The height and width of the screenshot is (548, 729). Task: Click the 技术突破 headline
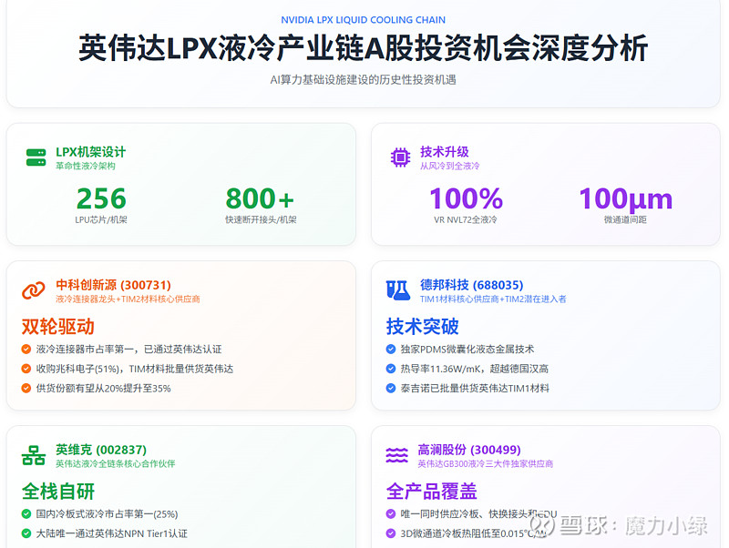[x=423, y=327]
